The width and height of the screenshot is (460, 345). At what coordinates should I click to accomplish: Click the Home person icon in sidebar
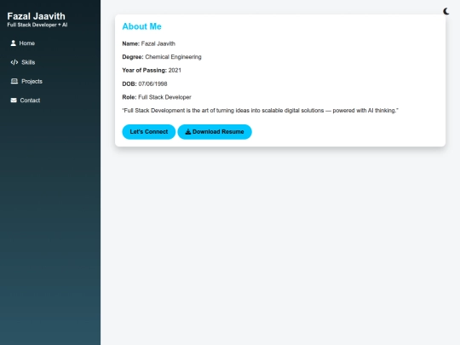pos(13,43)
